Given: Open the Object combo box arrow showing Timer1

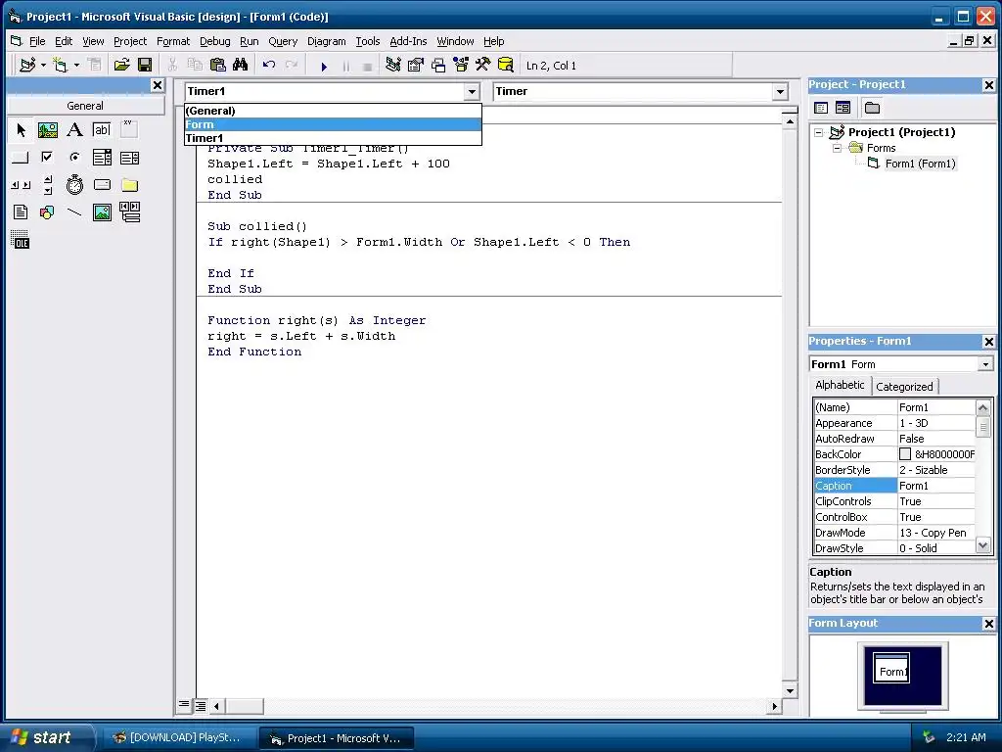Looking at the screenshot, I should [472, 91].
